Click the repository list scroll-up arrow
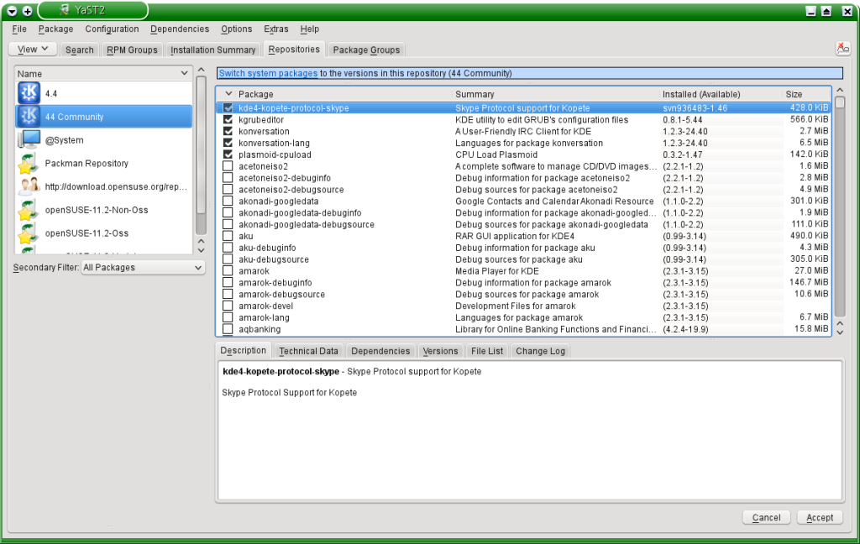 (202, 70)
